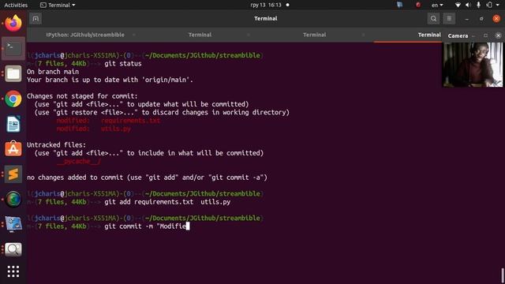Close the second Terminal tab
The image size is (505, 284).
(x=249, y=35)
